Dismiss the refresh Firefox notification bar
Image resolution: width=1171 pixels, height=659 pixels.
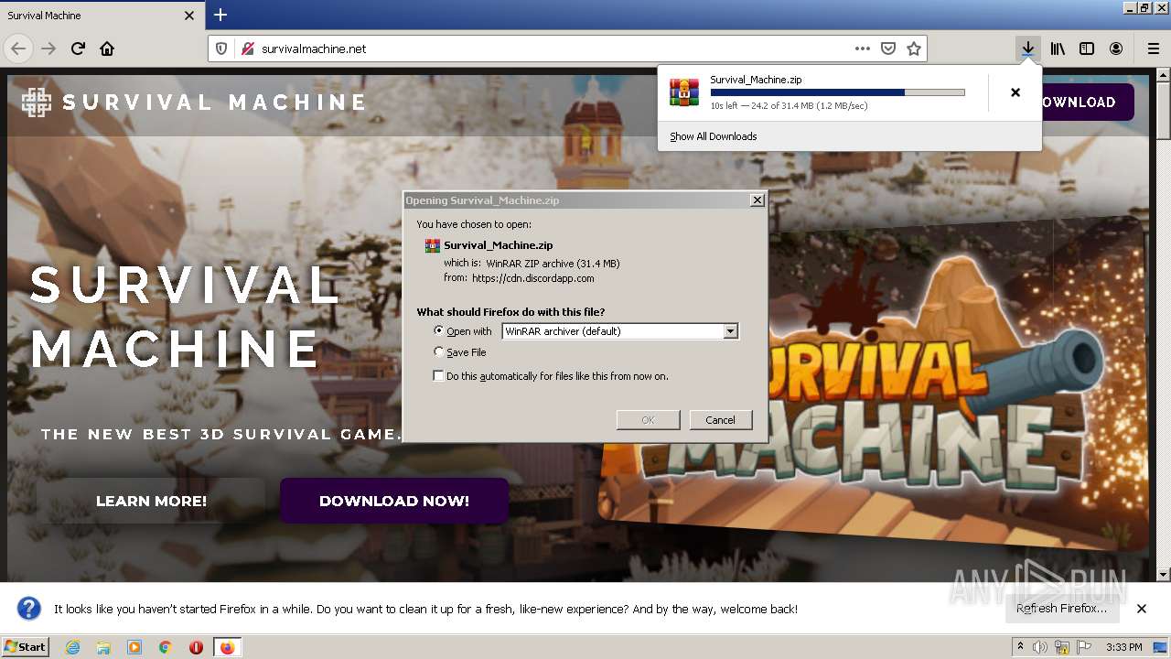click(1142, 609)
